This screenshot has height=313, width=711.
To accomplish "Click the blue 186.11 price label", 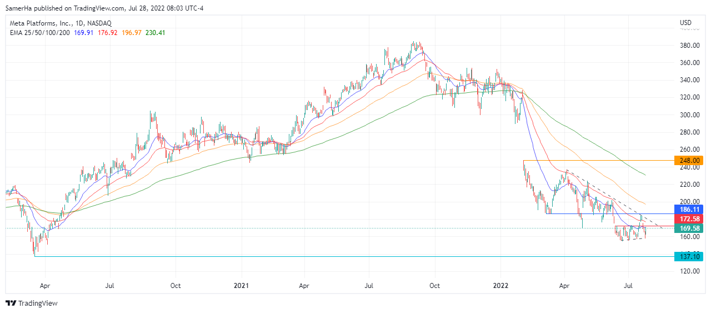I will tap(688, 210).
